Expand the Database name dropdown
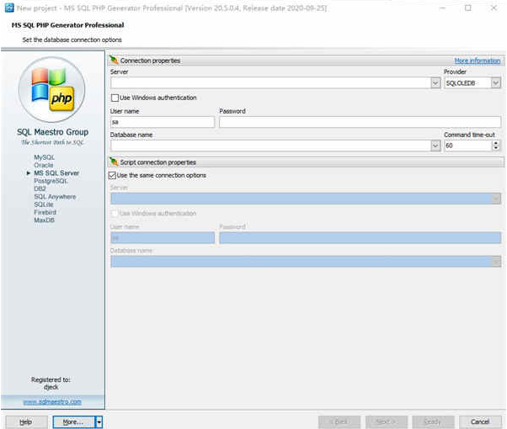 [x=435, y=146]
